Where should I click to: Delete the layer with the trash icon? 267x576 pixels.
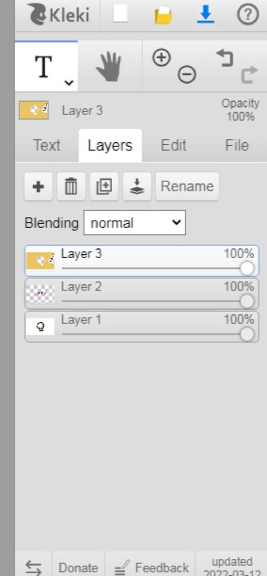click(x=71, y=186)
